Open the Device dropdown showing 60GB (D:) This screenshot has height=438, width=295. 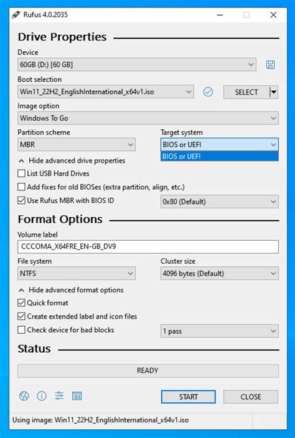coord(137,65)
